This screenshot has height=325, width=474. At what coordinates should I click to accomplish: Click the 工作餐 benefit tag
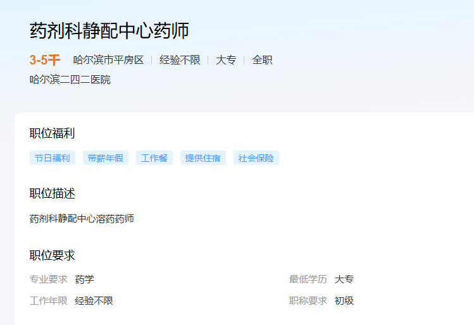[154, 158]
